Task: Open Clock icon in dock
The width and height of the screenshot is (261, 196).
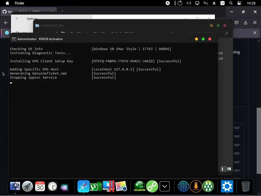Action: click(x=53, y=186)
